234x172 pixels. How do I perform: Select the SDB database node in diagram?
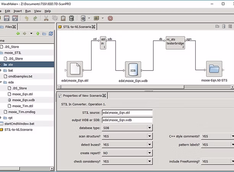tap(133, 68)
